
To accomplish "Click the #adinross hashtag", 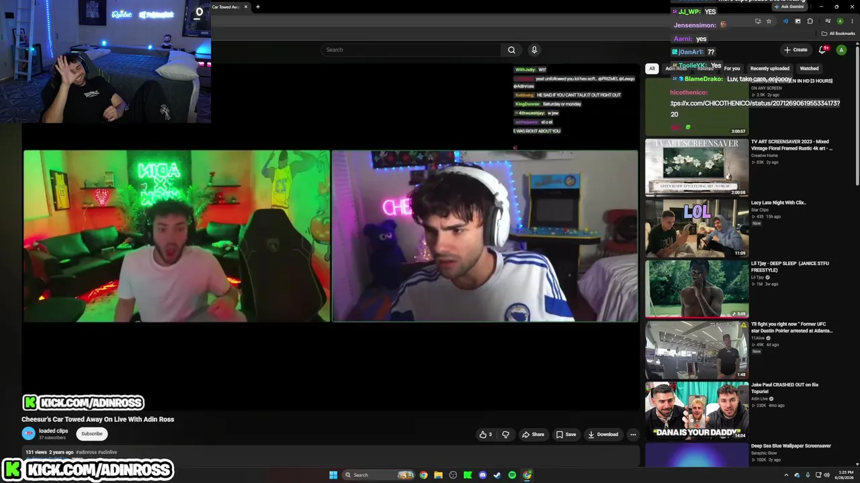I will [x=86, y=452].
